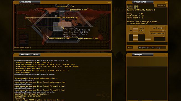
Task: Click the decrypting progress bar
Action: coord(152,48)
